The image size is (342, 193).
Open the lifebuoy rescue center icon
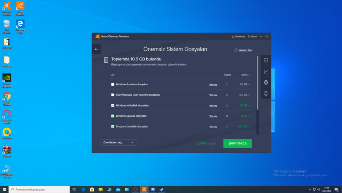tap(266, 82)
